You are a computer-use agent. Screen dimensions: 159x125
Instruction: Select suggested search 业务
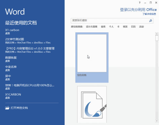pos(103,27)
